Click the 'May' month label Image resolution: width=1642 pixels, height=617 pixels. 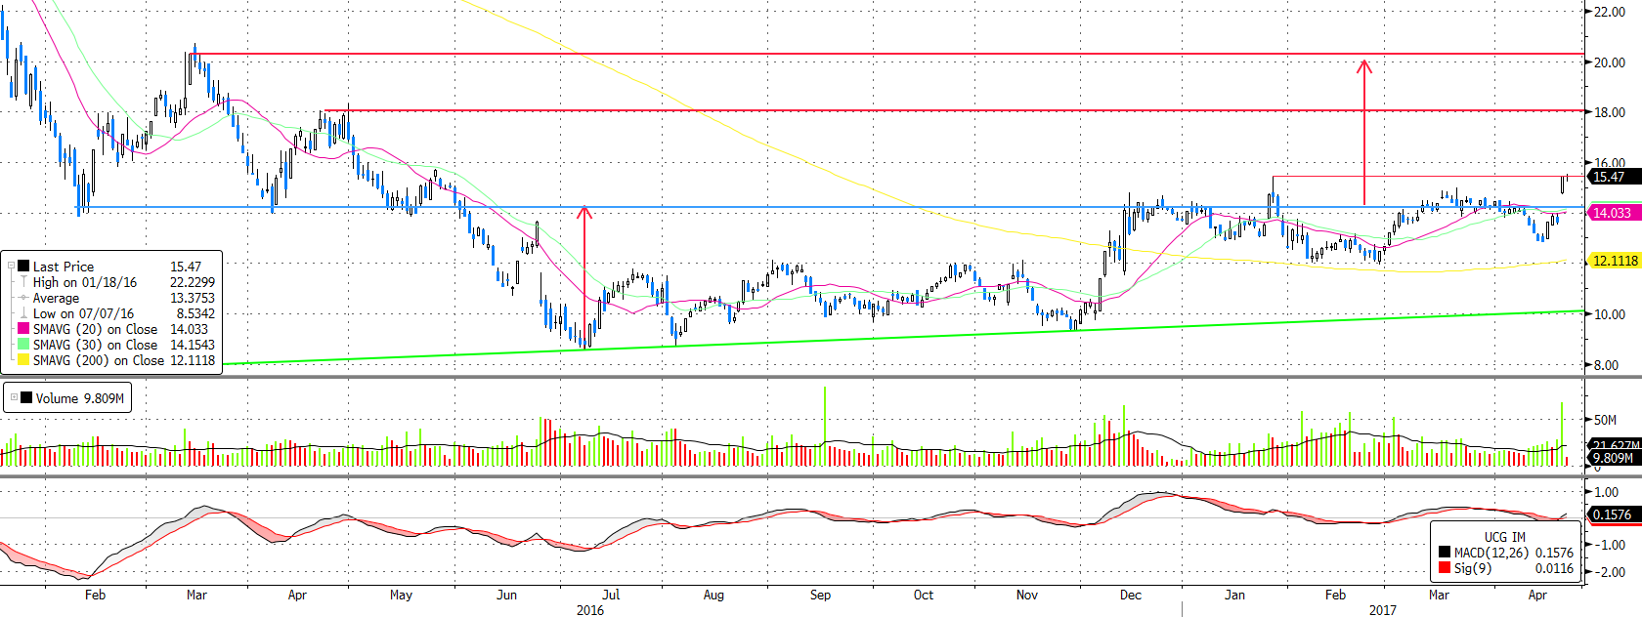tap(401, 595)
